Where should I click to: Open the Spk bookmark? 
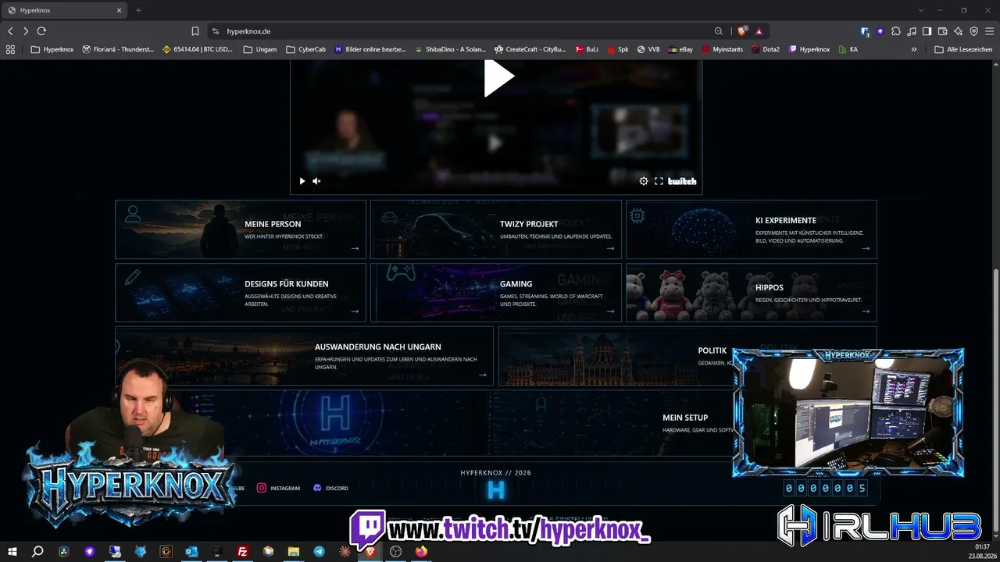618,49
